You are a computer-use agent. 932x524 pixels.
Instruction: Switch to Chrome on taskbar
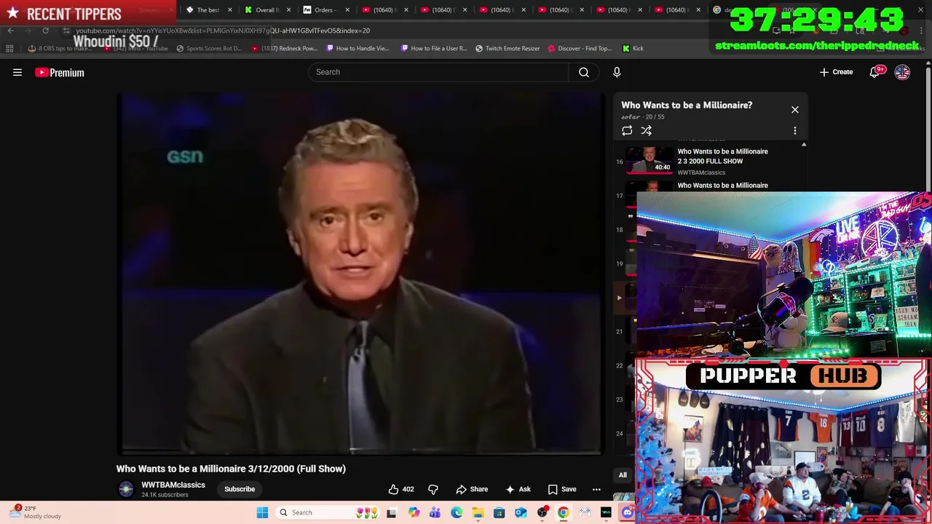click(x=564, y=512)
